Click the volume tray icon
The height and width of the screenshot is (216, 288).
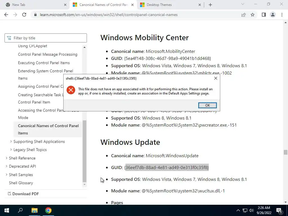tap(251, 210)
